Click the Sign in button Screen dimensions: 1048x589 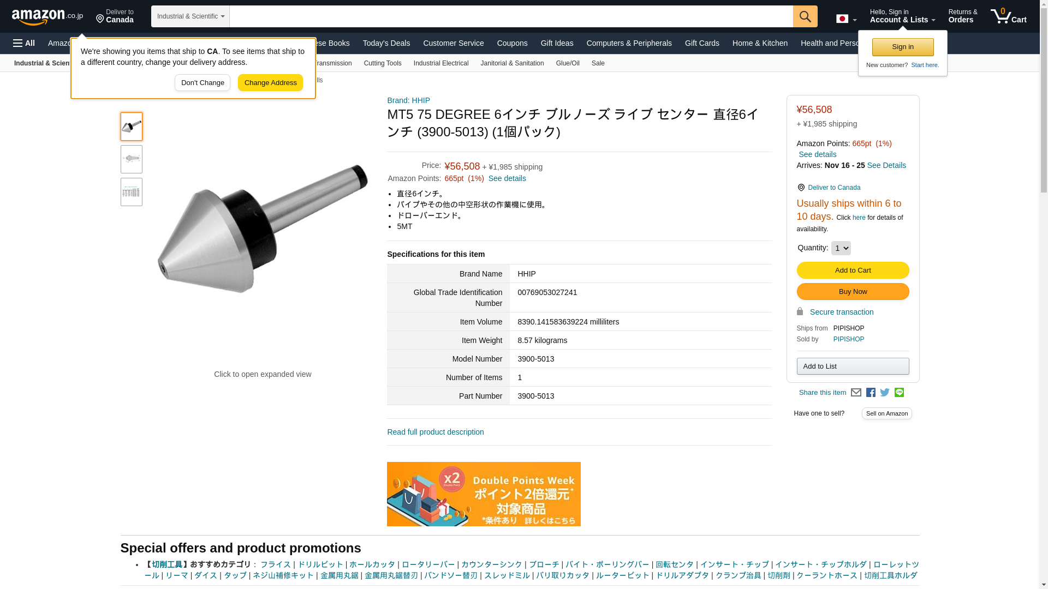[x=903, y=47]
